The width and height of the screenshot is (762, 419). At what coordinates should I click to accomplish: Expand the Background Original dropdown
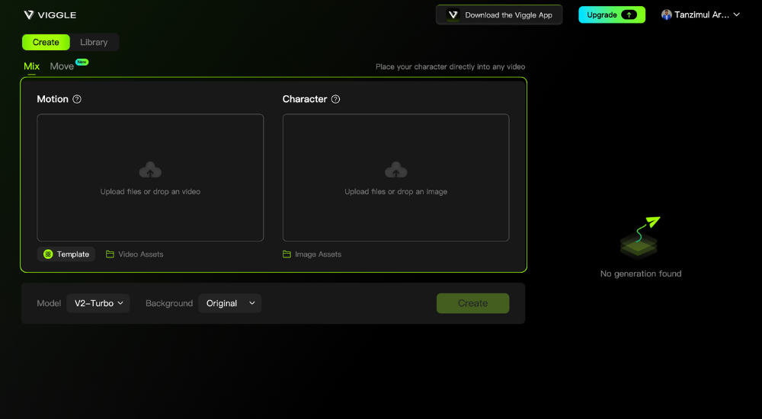click(229, 303)
